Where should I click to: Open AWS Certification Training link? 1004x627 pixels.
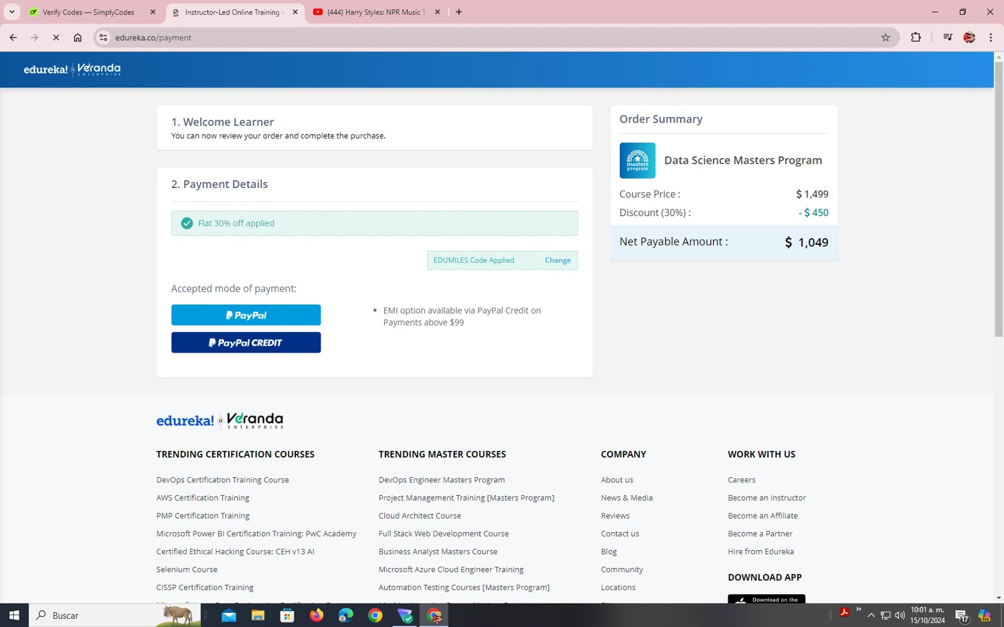(x=203, y=498)
